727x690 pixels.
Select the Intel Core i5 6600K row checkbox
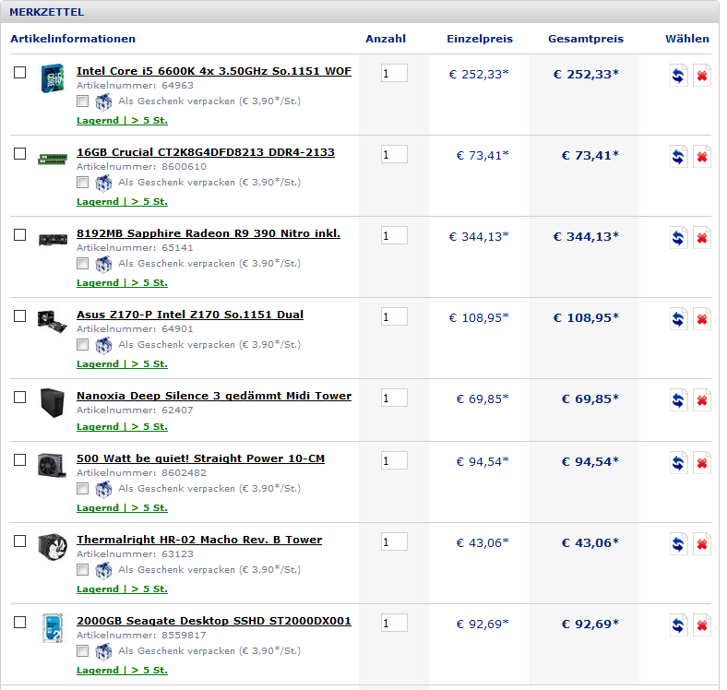(x=19, y=72)
